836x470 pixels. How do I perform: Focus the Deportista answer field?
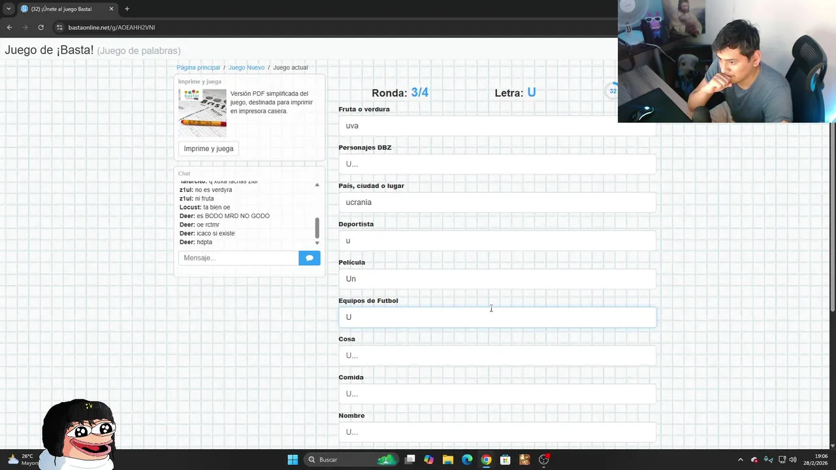(x=497, y=241)
